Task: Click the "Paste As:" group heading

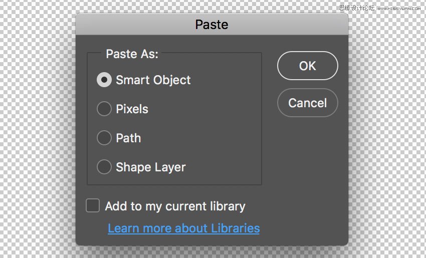Action: click(132, 54)
